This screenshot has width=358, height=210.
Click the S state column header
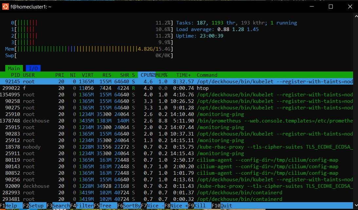tap(133, 75)
